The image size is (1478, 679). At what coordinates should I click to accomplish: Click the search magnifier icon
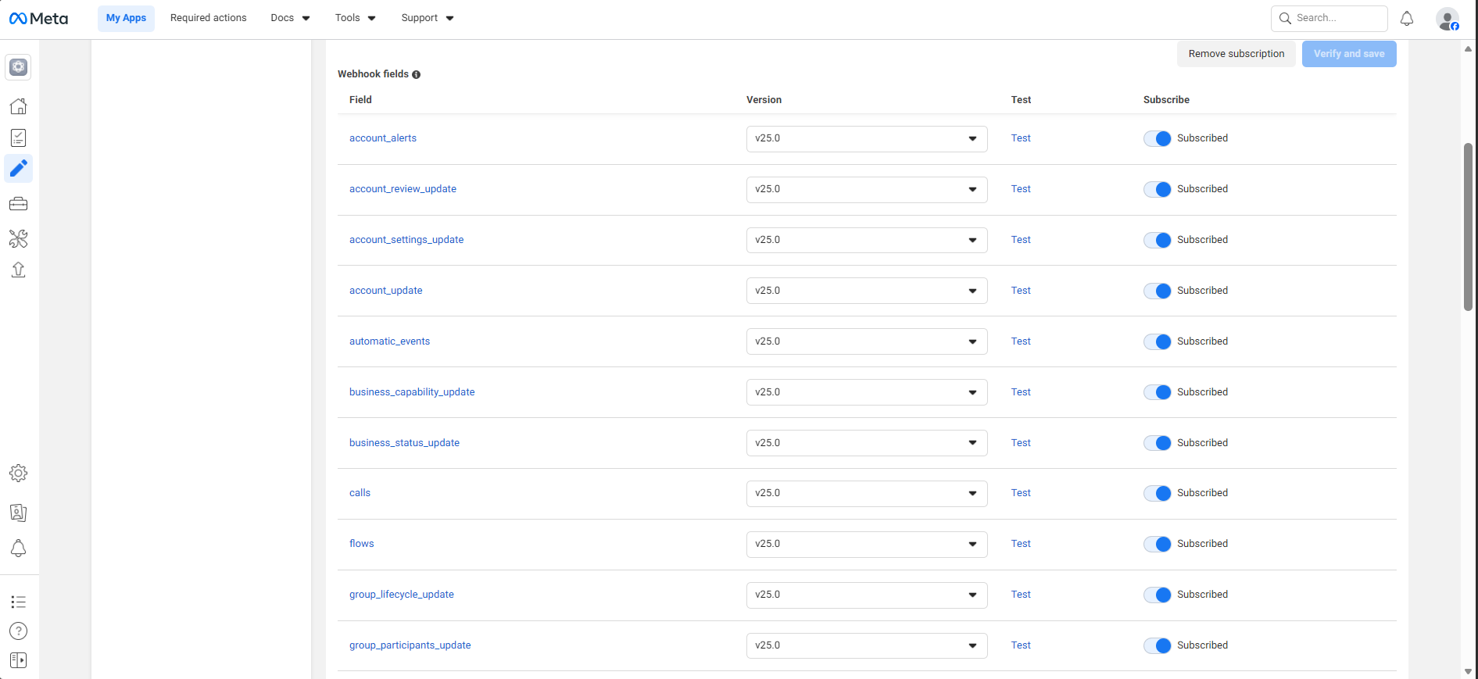point(1285,18)
